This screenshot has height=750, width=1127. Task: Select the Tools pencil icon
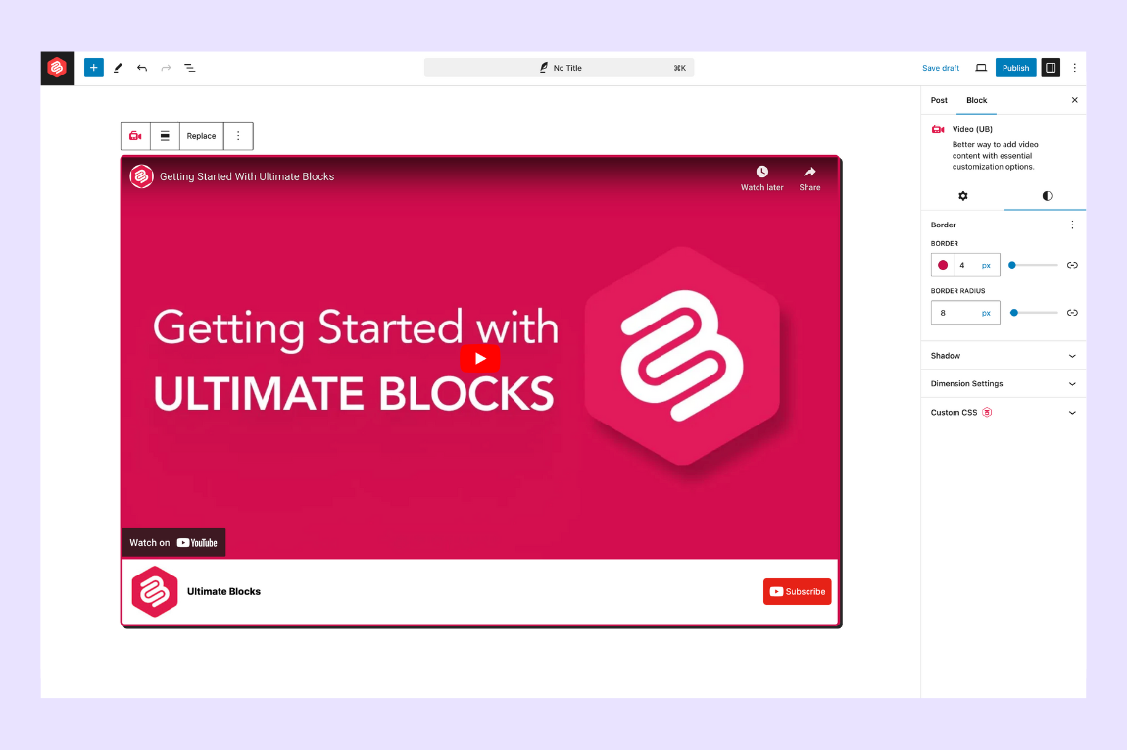pyautogui.click(x=118, y=67)
